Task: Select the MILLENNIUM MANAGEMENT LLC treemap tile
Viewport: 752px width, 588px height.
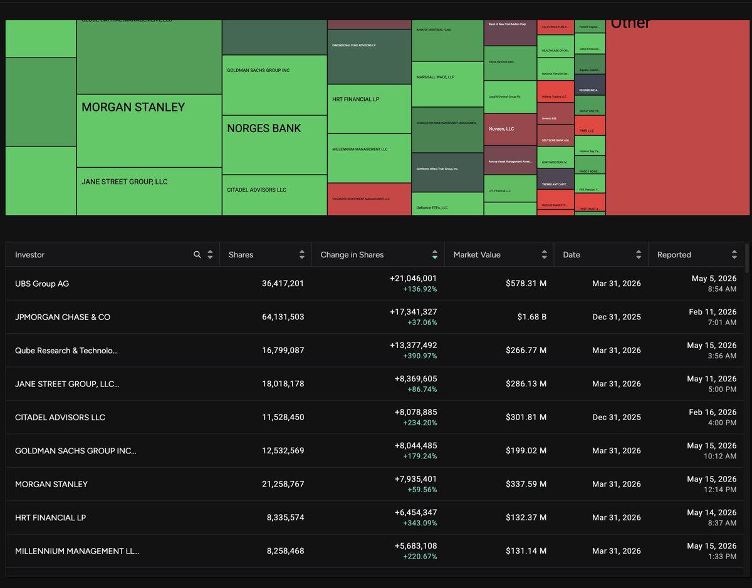Action: [369, 158]
